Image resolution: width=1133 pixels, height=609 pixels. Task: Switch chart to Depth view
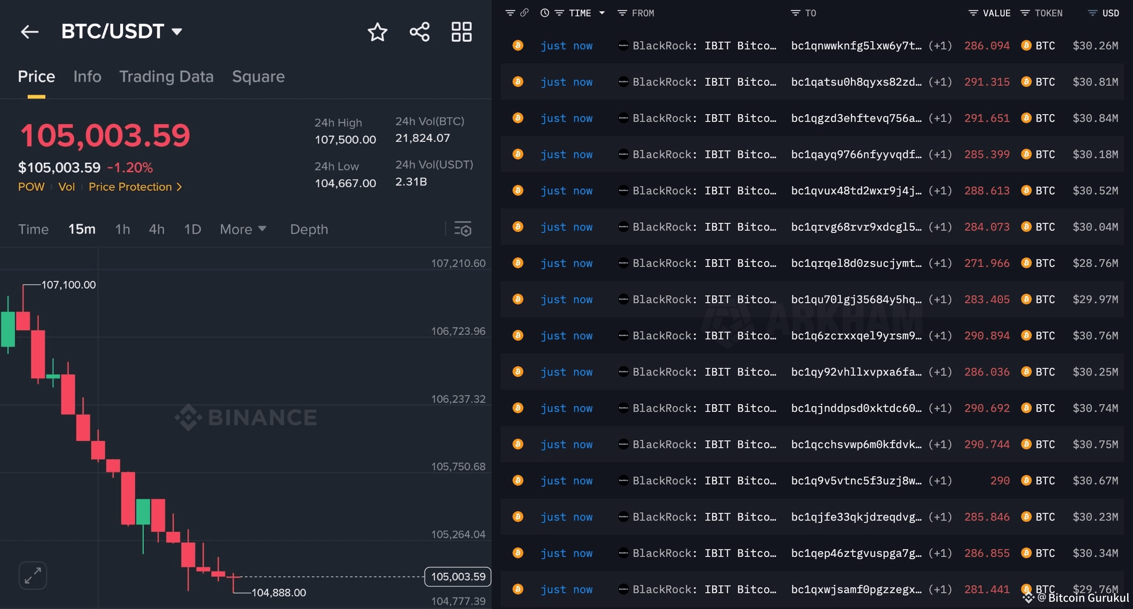point(309,229)
